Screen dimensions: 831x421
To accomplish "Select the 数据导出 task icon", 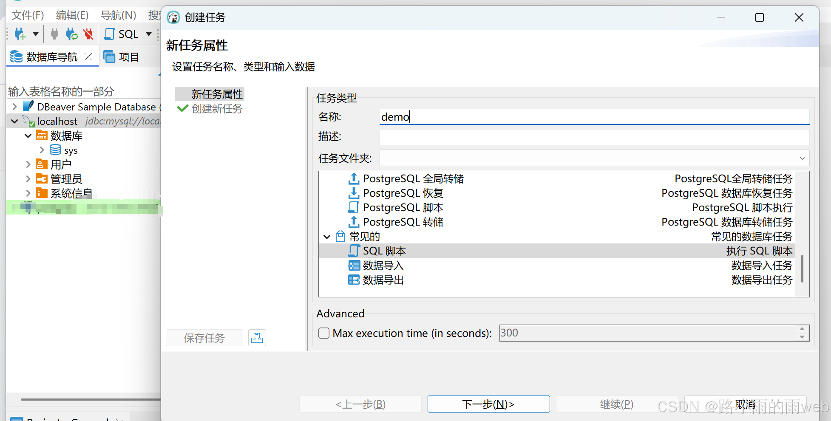I will pos(354,280).
